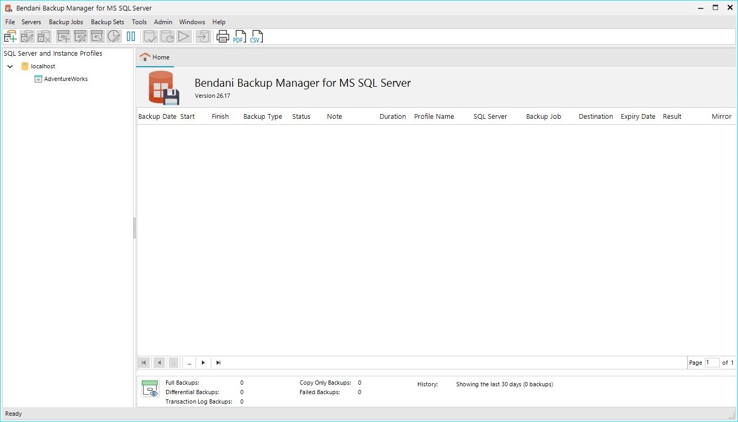Image resolution: width=738 pixels, height=422 pixels.
Task: Open the Backup Jobs menu
Action: click(x=66, y=22)
